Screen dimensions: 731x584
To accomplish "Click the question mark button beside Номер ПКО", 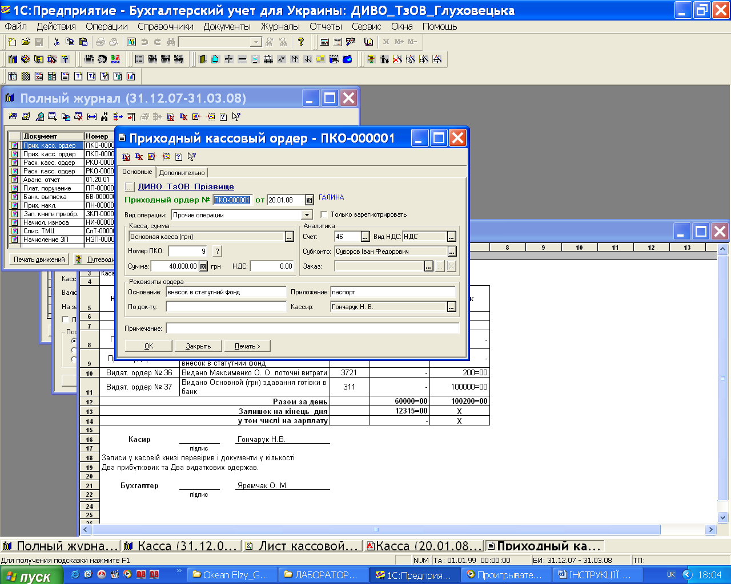I will pyautogui.click(x=217, y=251).
